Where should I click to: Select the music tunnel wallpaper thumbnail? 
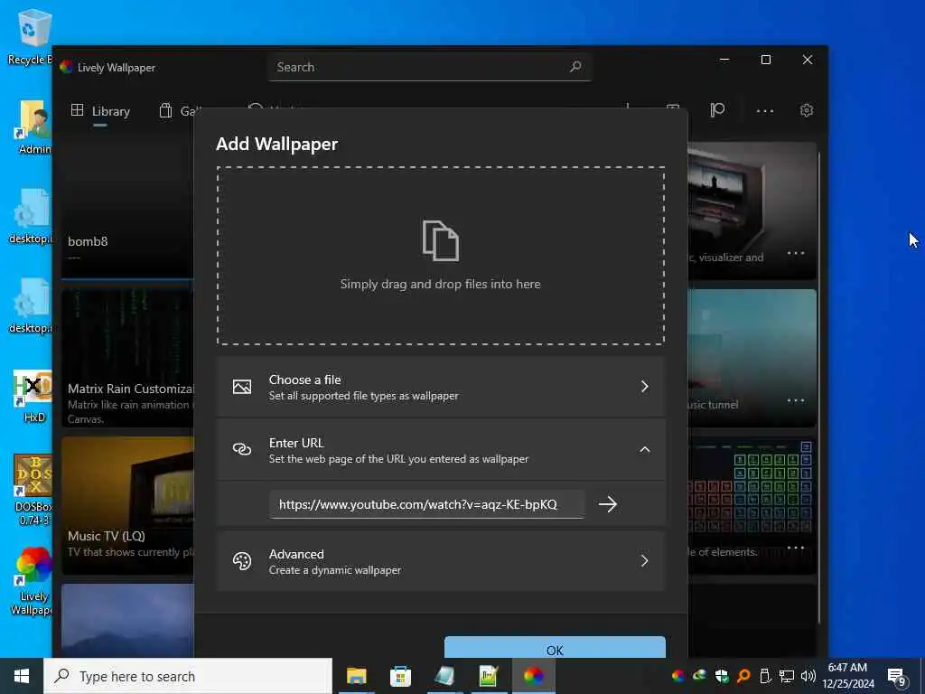pyautogui.click(x=752, y=358)
